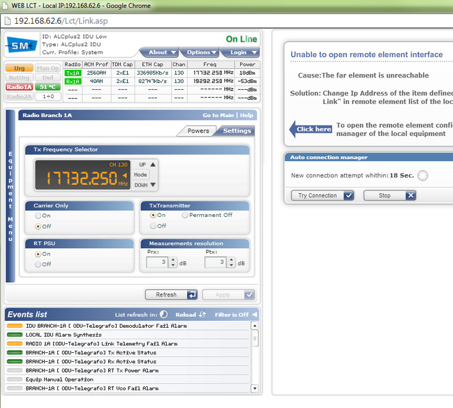The image size is (453, 408).
Task: Open the vertical Equipment Menu bar
Action: (x=10, y=196)
